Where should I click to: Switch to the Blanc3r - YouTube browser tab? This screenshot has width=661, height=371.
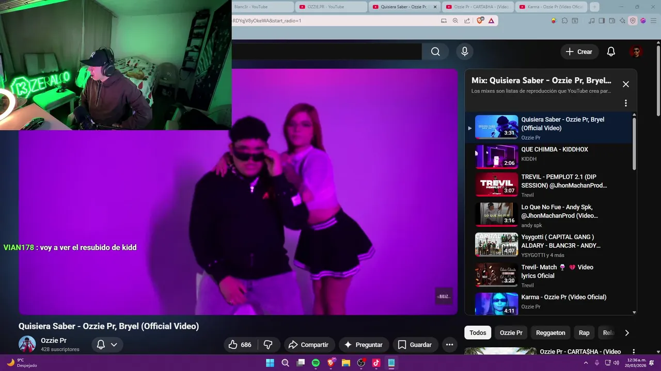click(262, 7)
